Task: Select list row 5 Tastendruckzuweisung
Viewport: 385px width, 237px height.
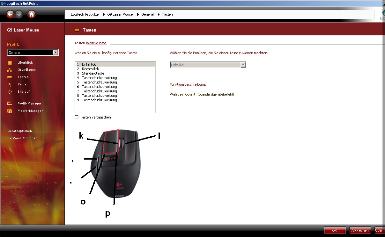Action: [x=115, y=82]
